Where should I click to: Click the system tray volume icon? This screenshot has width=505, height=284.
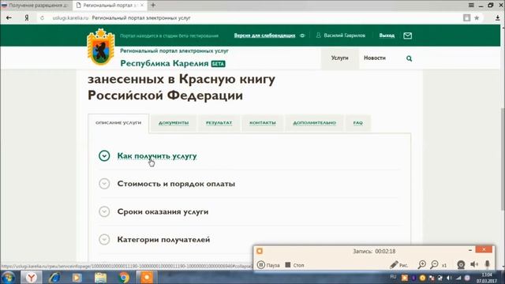[449, 278]
